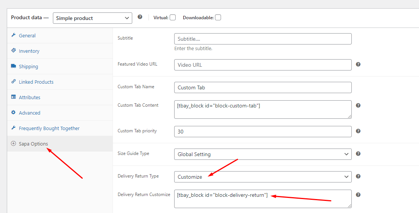The height and width of the screenshot is (213, 419).
Task: Click help icon beside Custom Tab priority
Action: coord(358,131)
